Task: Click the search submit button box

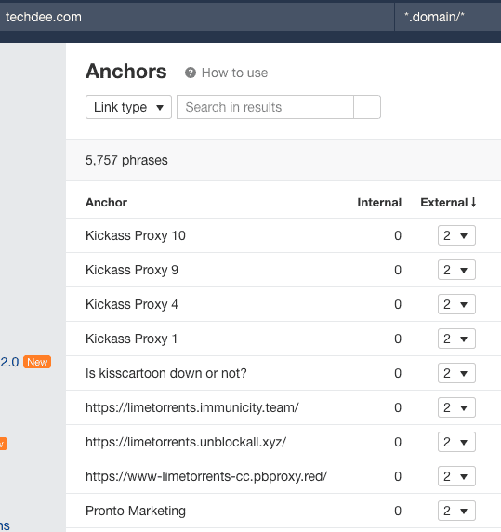Action: coord(367,107)
